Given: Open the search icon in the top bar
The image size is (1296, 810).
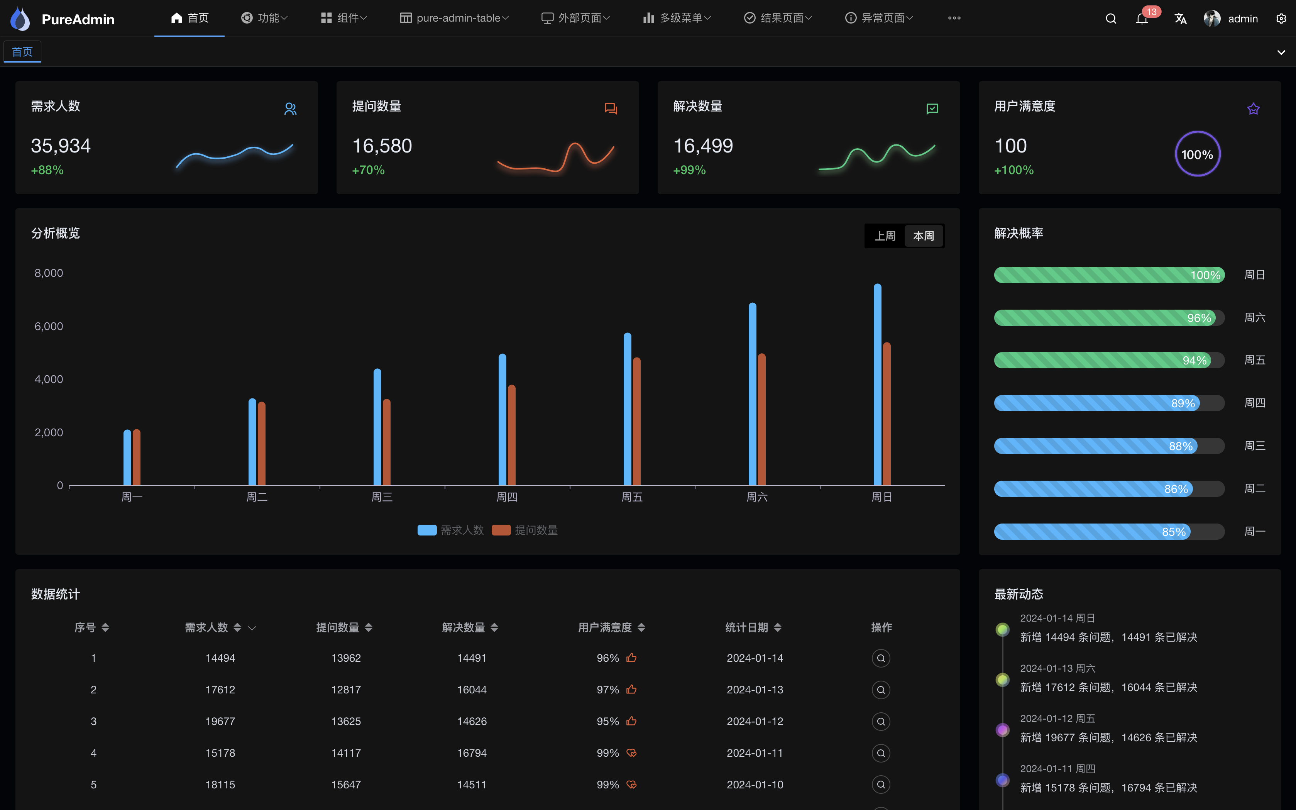Looking at the screenshot, I should pyautogui.click(x=1111, y=18).
